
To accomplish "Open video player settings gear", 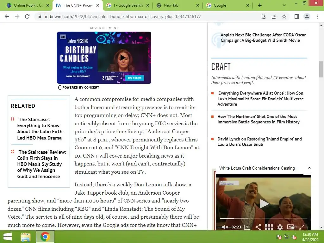I will [x=280, y=227].
